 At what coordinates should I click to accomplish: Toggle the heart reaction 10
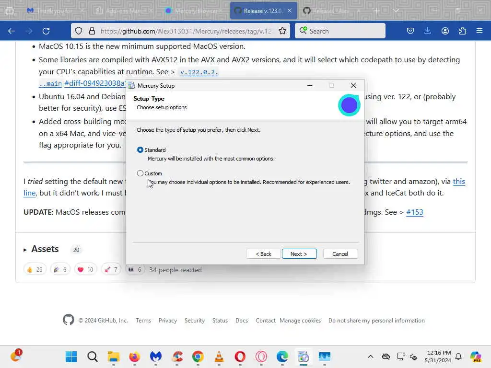point(85,269)
